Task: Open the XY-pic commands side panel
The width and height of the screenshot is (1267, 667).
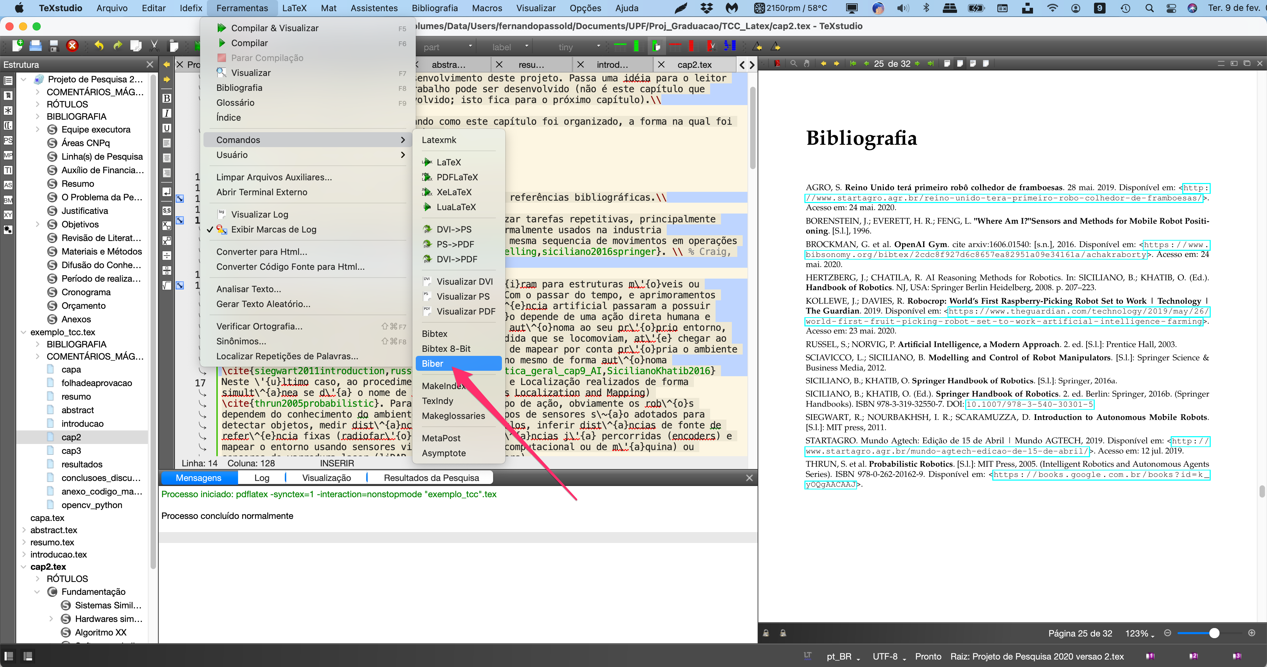Action: [x=8, y=215]
